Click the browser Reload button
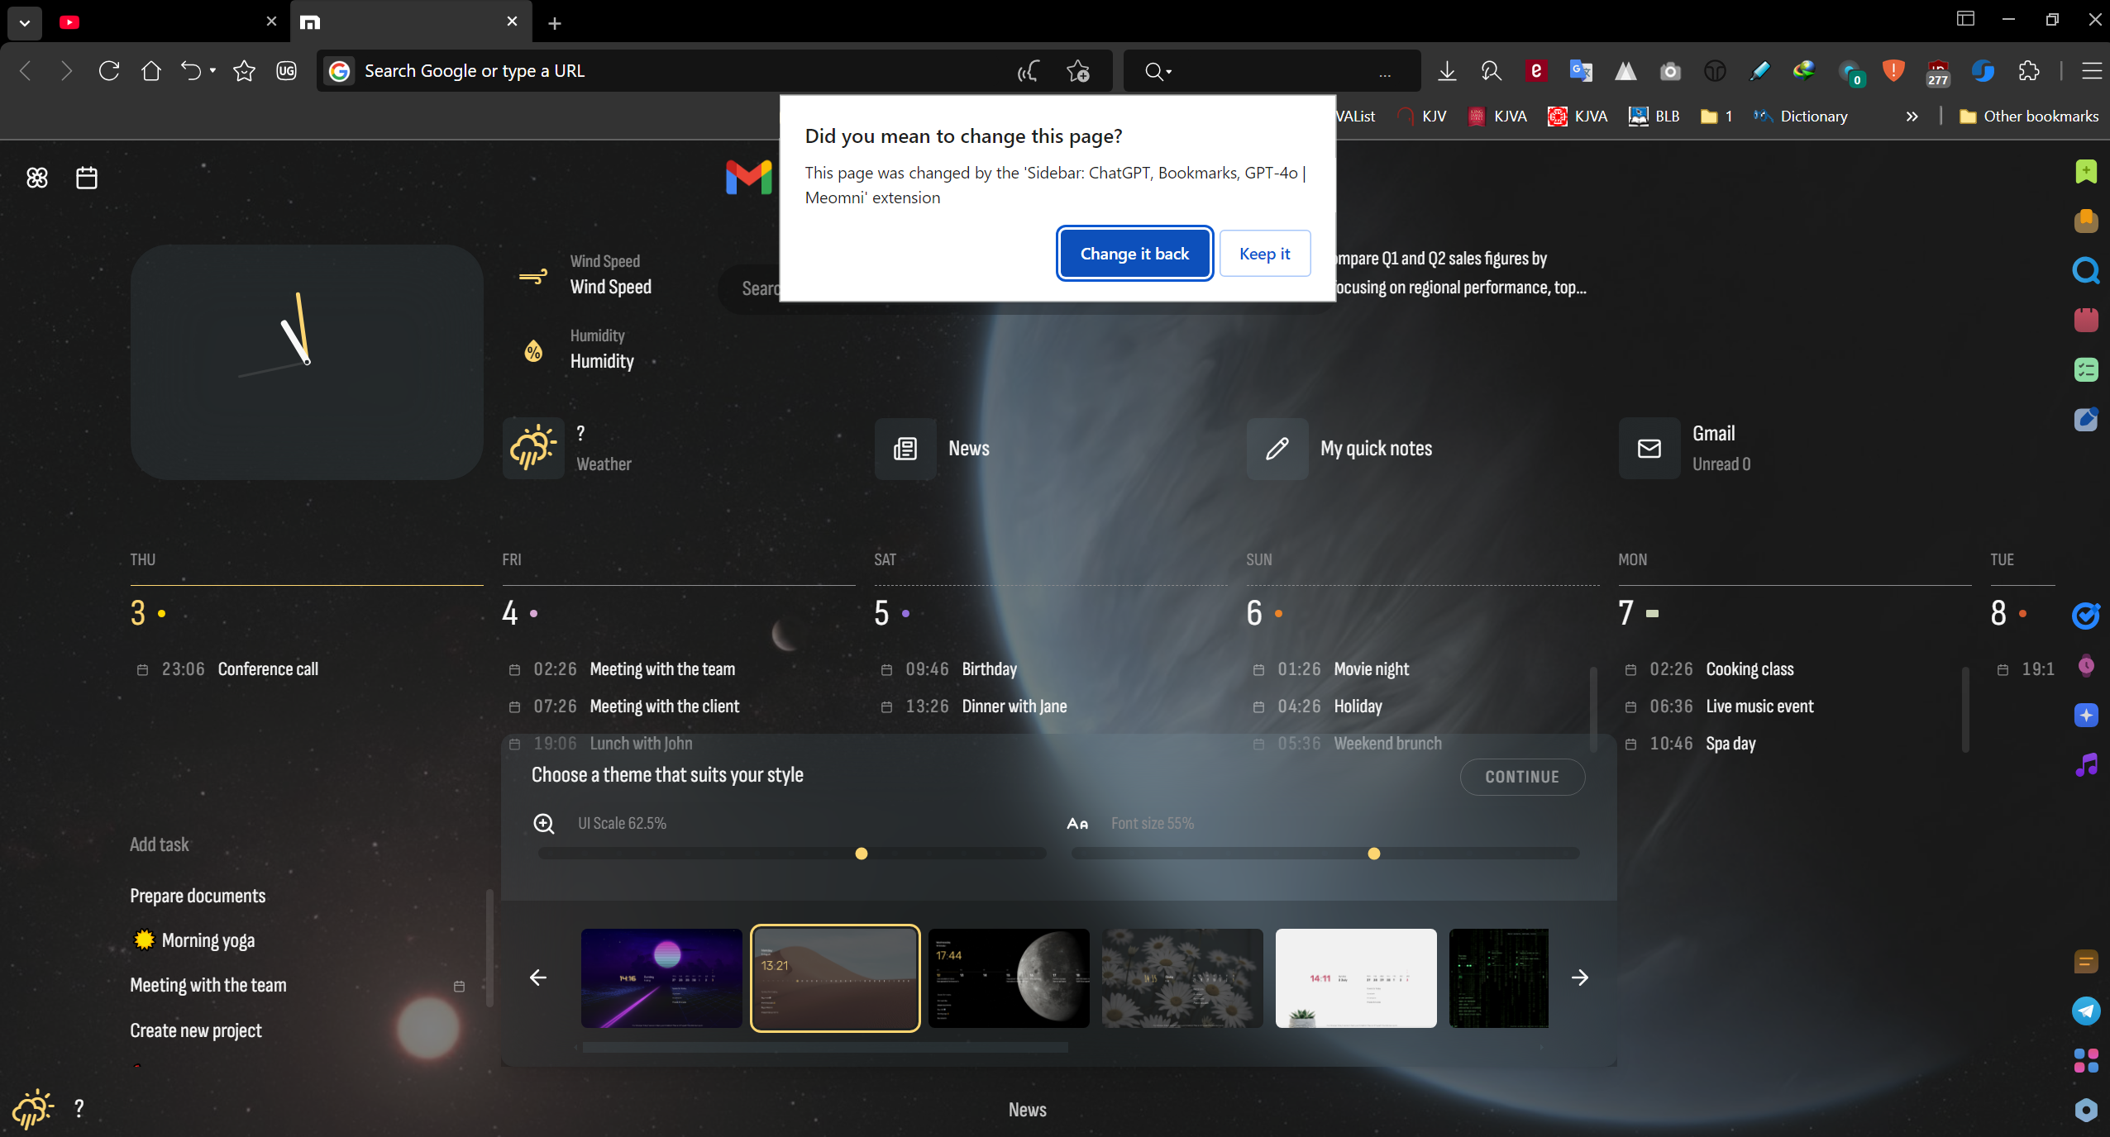This screenshot has height=1137, width=2110. click(x=109, y=71)
